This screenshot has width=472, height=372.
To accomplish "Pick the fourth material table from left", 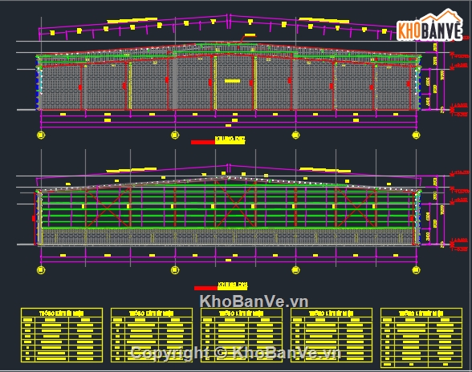I will click(332, 335).
